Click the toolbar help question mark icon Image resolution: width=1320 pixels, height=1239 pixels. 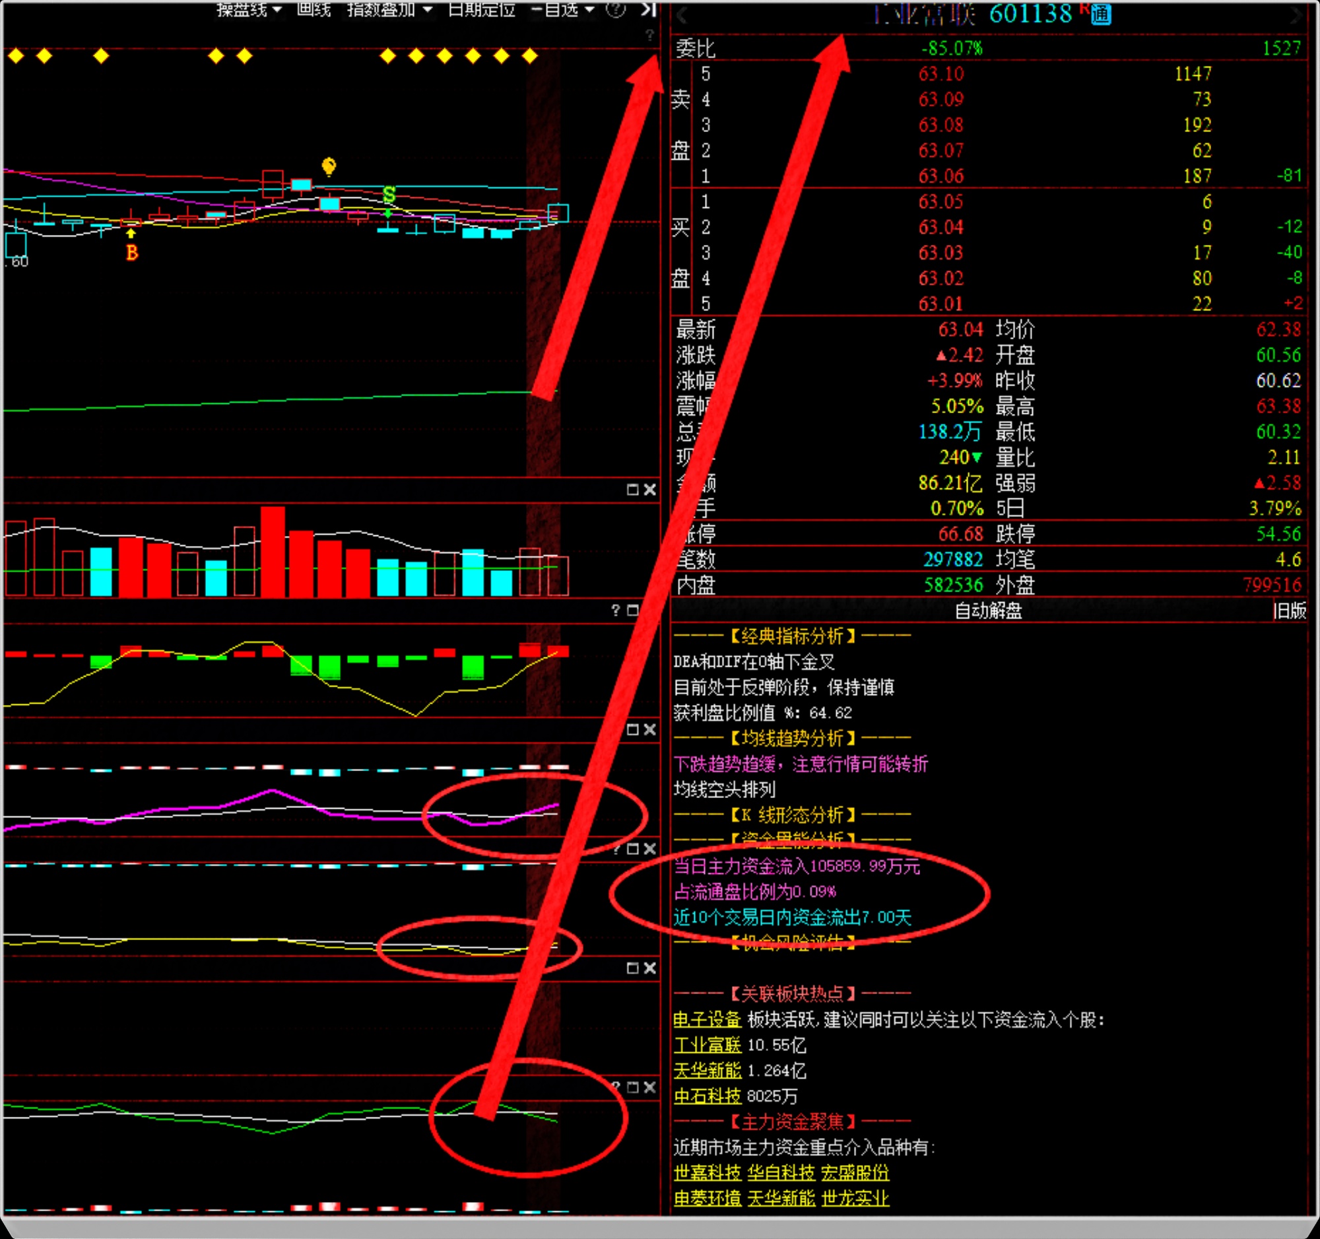616,9
